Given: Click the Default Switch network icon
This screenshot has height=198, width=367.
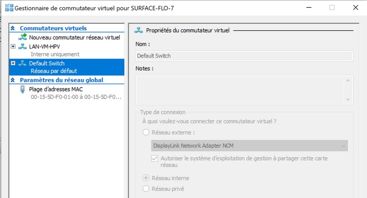Looking at the screenshot, I should click(x=22, y=63).
